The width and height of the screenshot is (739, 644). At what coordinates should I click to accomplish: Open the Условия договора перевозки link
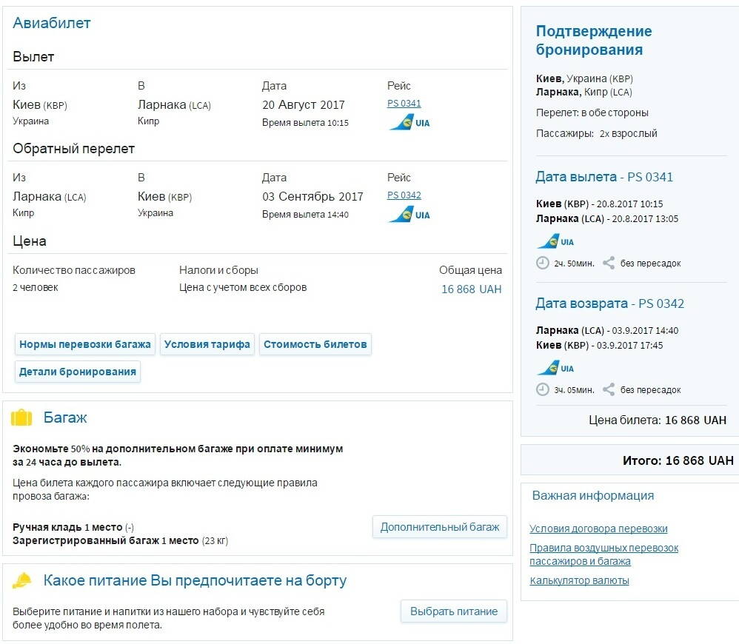pos(598,529)
